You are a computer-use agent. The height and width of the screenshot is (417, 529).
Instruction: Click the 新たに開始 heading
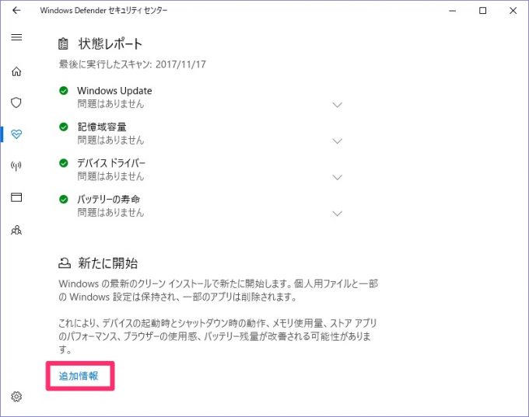click(x=108, y=263)
